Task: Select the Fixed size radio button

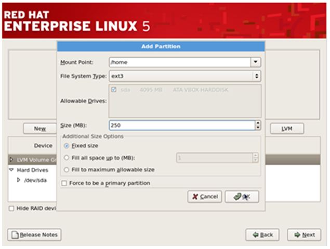Action: [x=67, y=146]
